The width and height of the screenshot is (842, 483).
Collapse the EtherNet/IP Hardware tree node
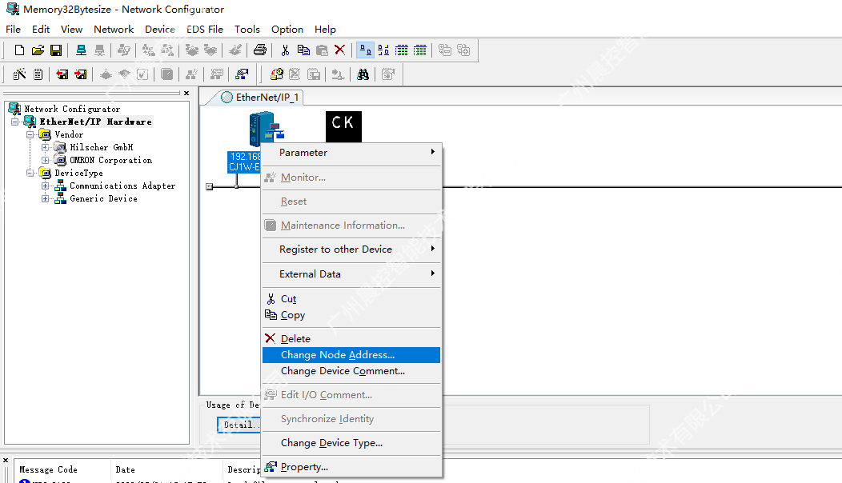[x=15, y=122]
